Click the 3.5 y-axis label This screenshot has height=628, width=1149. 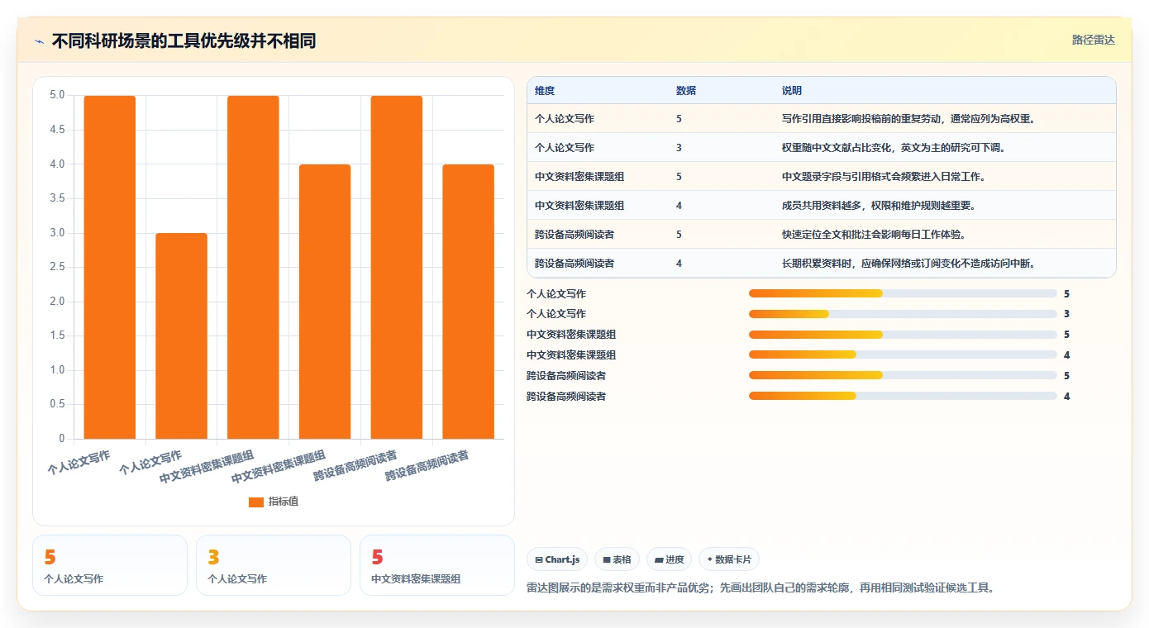pos(56,198)
